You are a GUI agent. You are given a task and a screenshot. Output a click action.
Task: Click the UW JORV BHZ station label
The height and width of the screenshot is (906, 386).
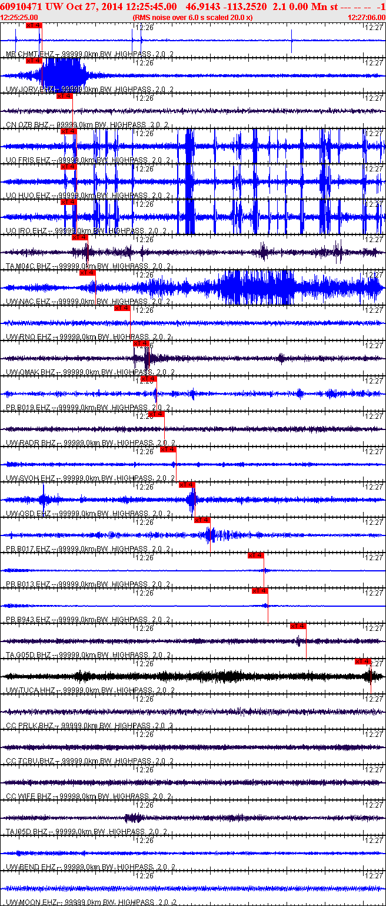pyautogui.click(x=29, y=90)
